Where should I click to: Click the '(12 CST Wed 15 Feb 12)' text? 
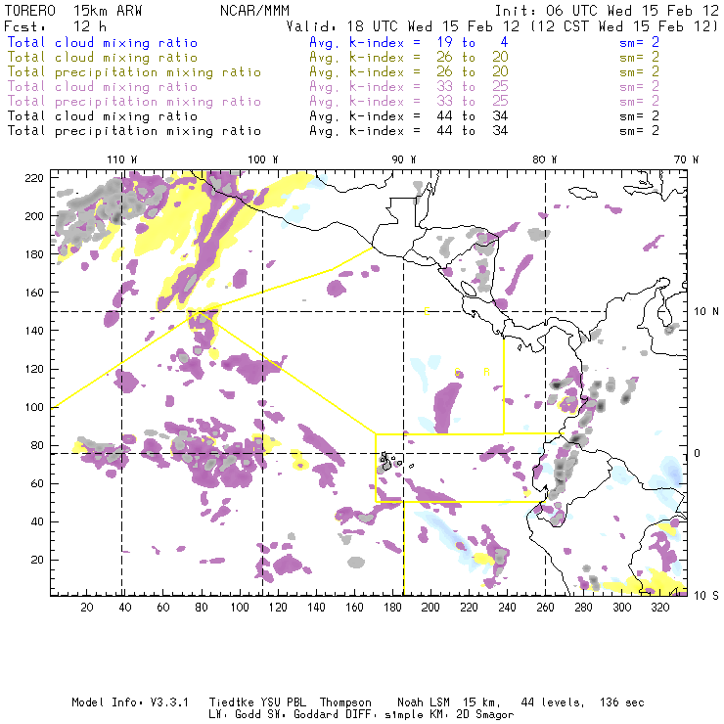click(x=624, y=26)
